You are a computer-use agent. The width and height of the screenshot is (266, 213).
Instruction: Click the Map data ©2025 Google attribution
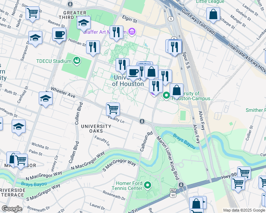coord(244,211)
